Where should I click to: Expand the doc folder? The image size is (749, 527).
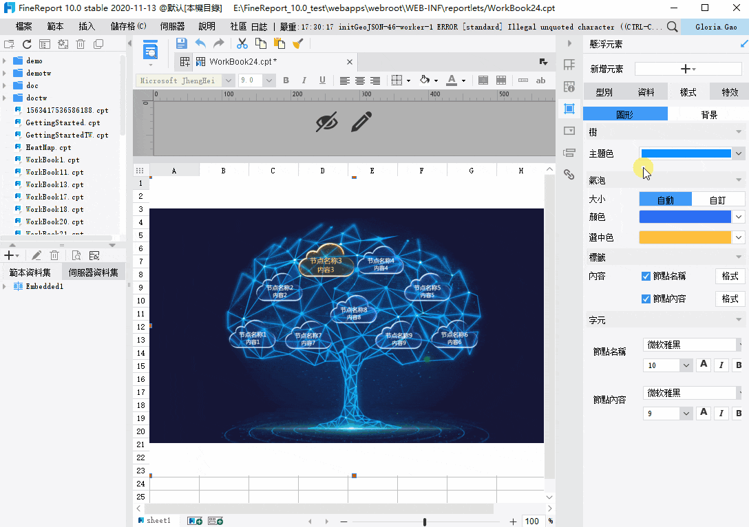(5, 85)
